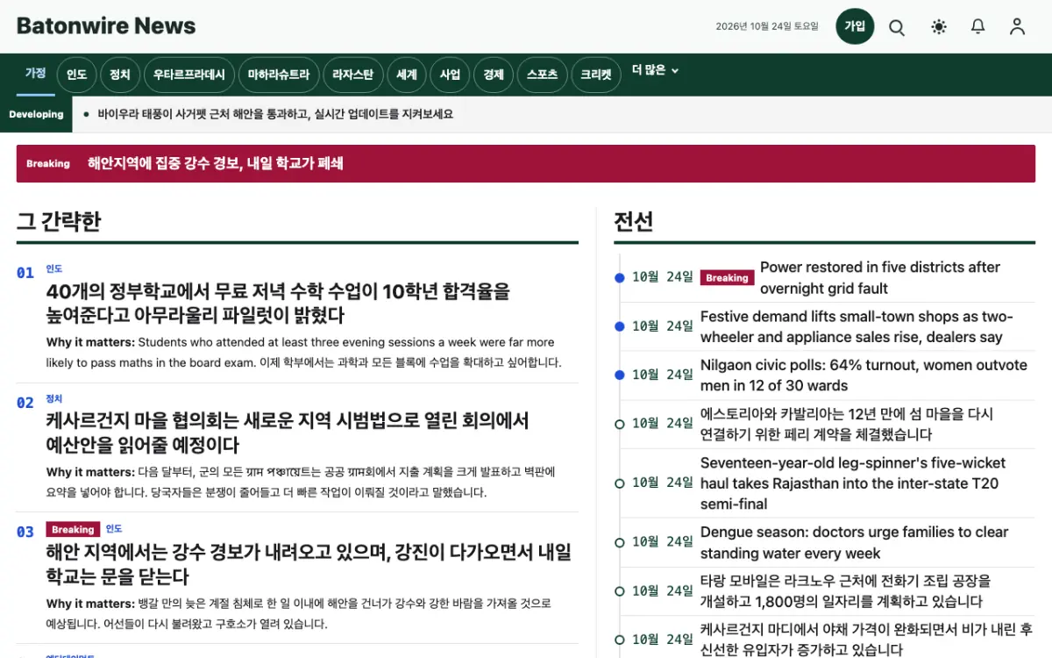The height and width of the screenshot is (658, 1052).
Task: Click the 전선 section heading
Action: [x=634, y=221]
